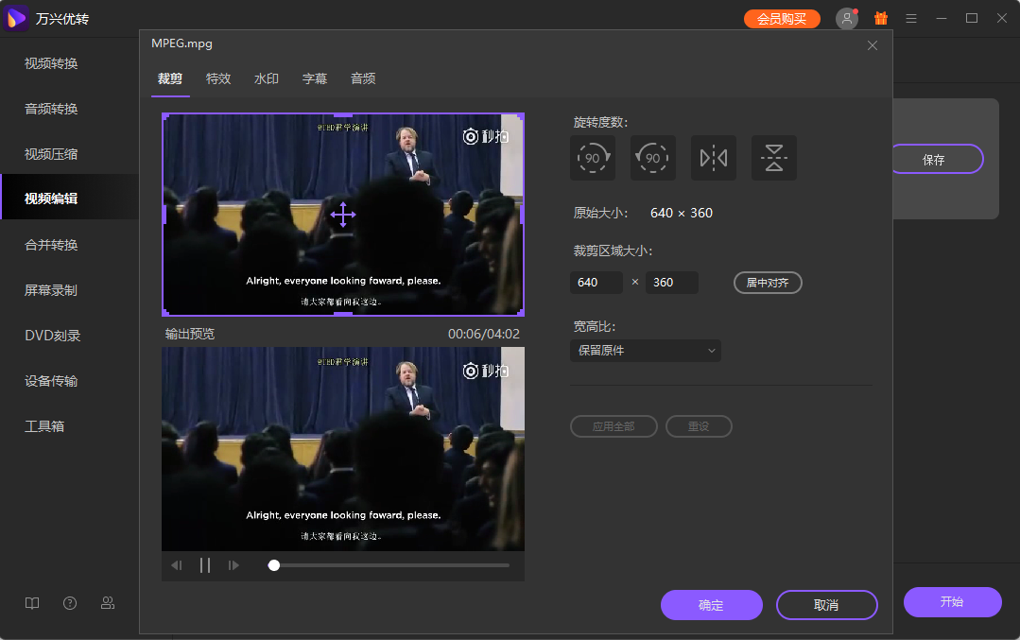Click the preview progress slider handle
This screenshot has height=640, width=1020.
pos(274,565)
